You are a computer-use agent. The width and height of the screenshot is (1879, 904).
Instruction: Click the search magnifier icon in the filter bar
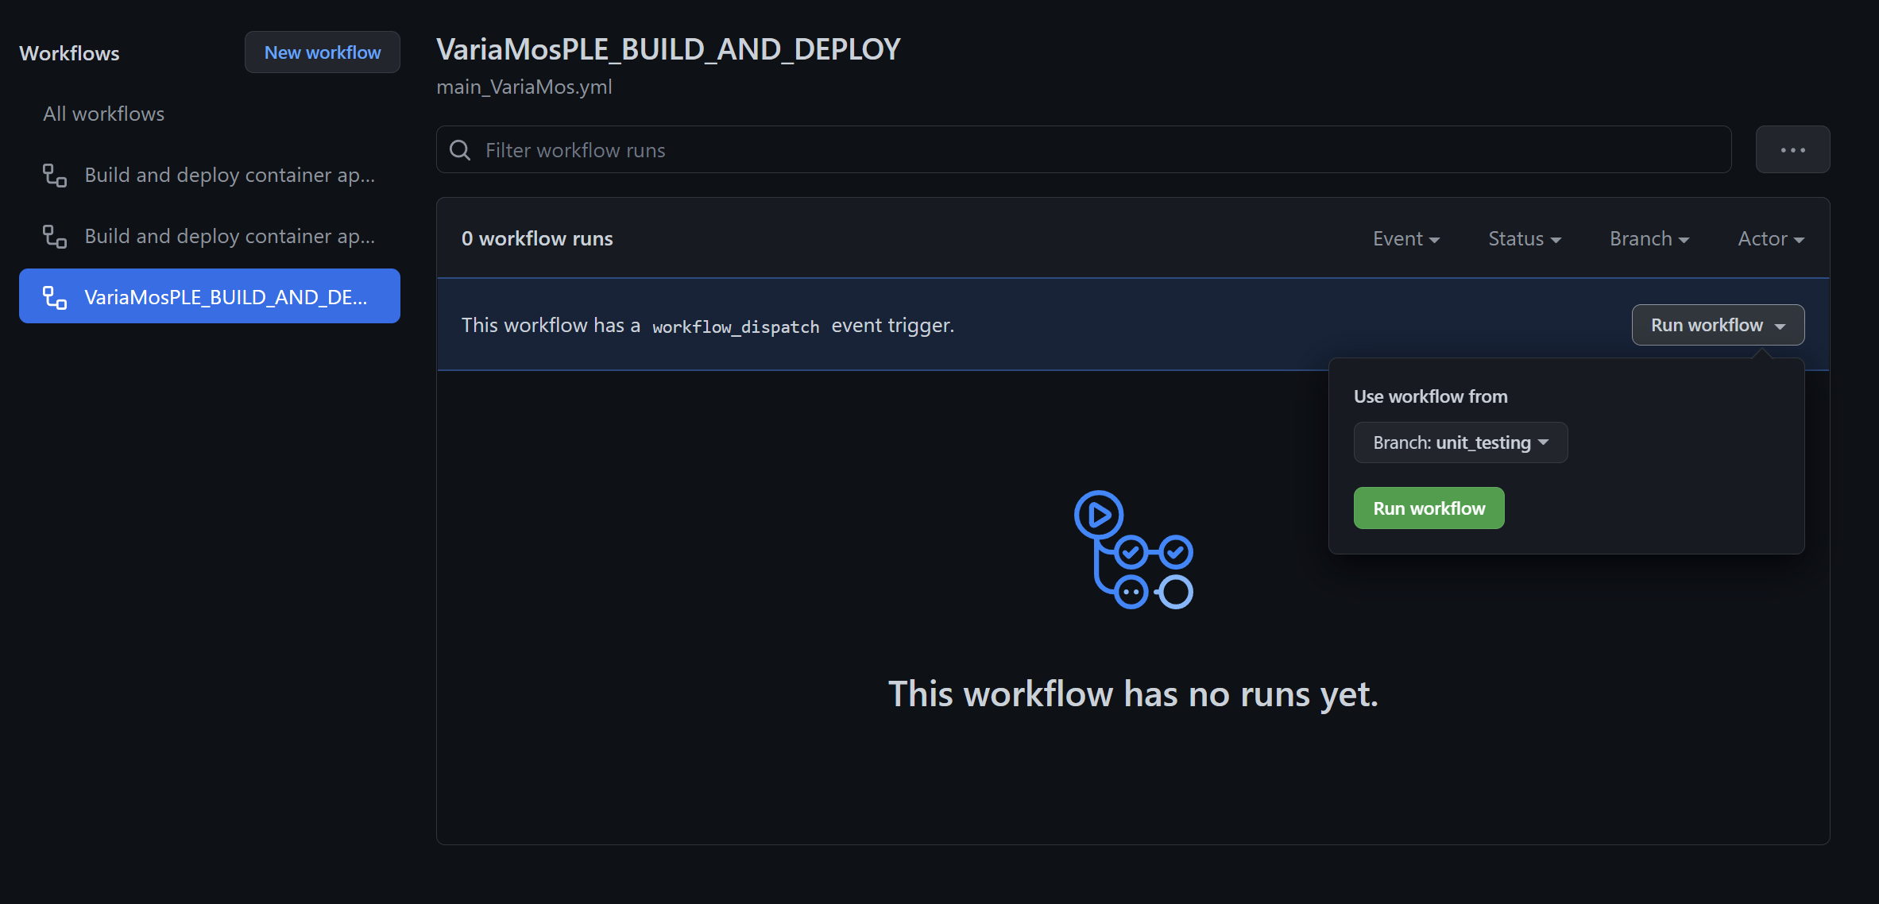click(x=460, y=150)
